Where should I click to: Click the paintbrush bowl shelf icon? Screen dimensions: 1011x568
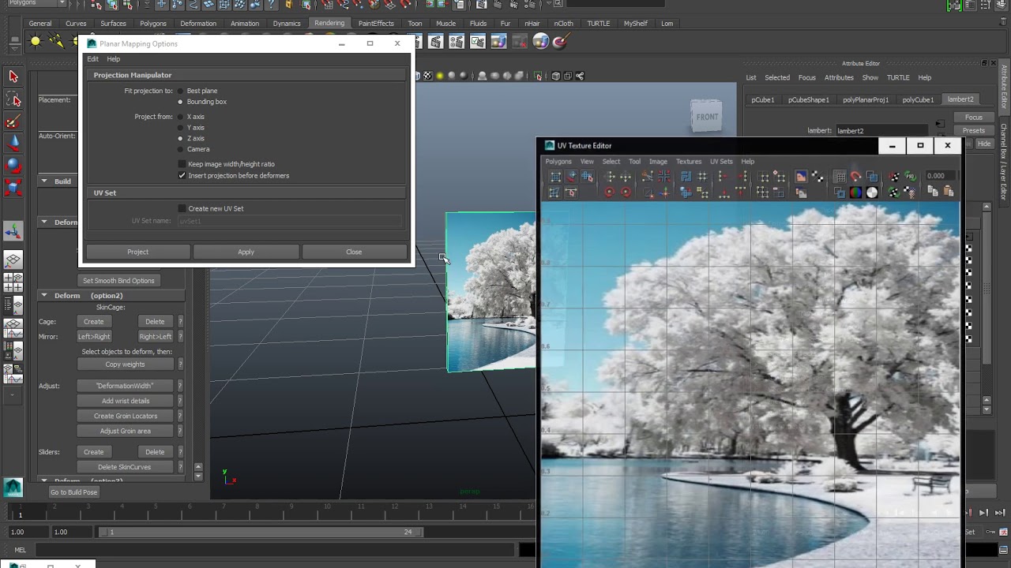tap(562, 42)
